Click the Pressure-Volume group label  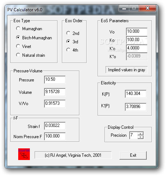pos(28,71)
